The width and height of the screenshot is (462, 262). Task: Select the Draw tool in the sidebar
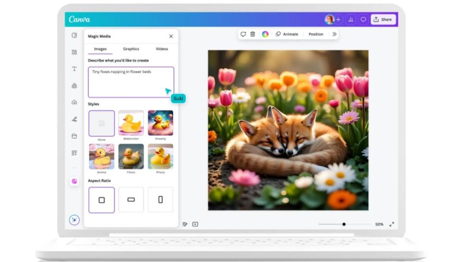[x=74, y=119]
